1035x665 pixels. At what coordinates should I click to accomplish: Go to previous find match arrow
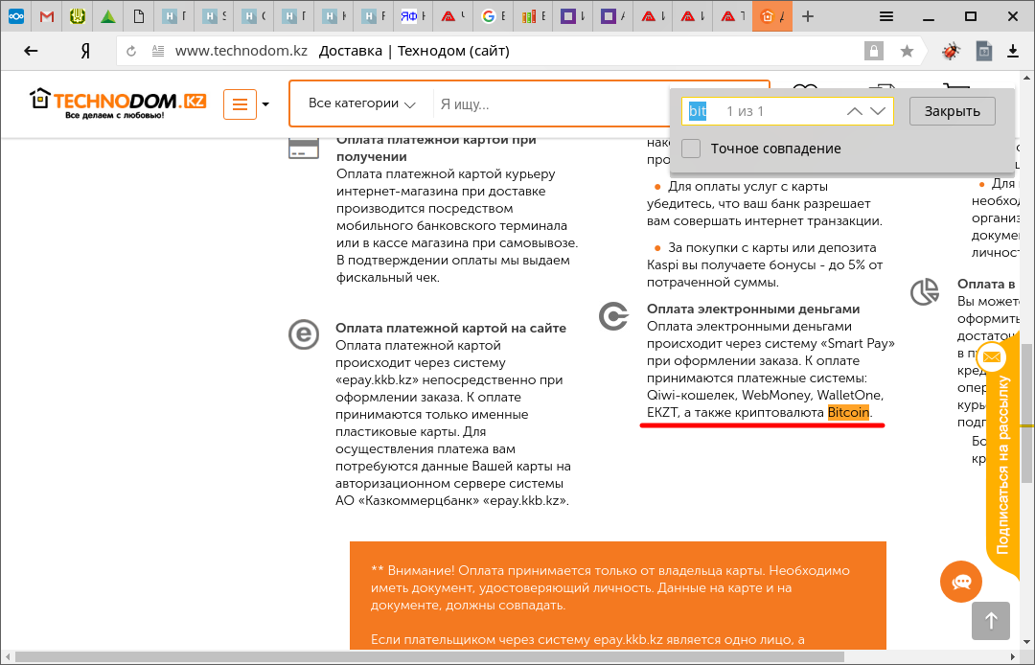pos(855,111)
